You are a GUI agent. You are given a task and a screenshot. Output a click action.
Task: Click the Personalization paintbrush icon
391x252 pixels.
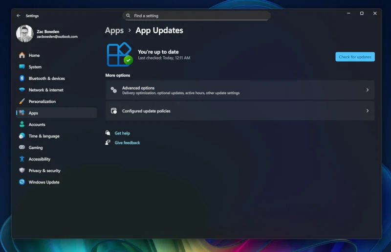[x=22, y=101]
